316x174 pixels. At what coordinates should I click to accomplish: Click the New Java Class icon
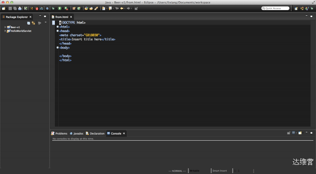coord(79,8)
